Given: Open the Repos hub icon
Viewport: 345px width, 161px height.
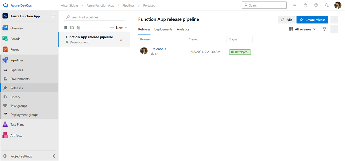Looking at the screenshot, I should click(5, 50).
